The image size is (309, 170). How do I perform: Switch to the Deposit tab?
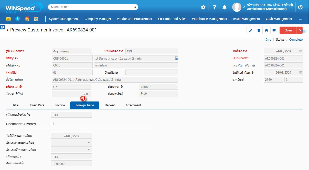(110, 105)
